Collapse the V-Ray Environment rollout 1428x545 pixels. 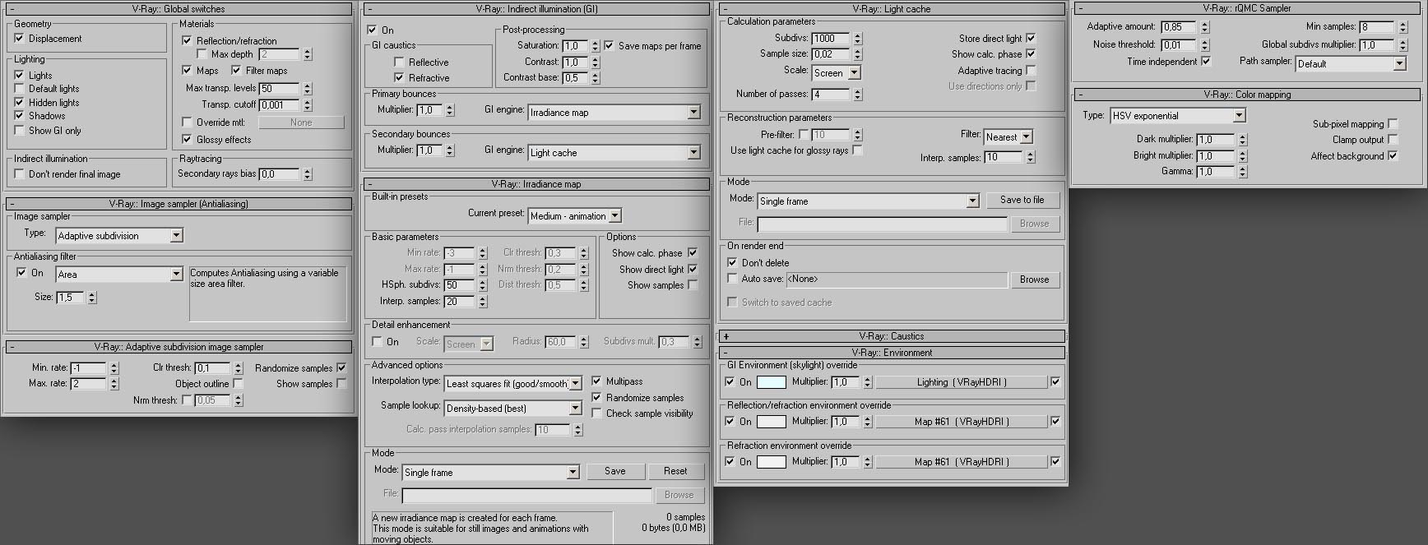[892, 353]
